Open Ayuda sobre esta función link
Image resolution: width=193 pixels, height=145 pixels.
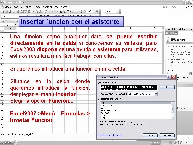click(x=110, y=135)
